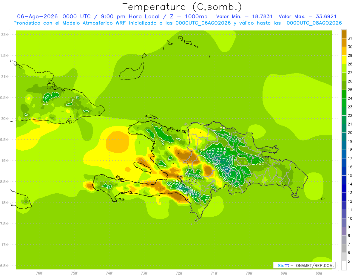Select the "Valor Max. = 33.6921" value
This screenshot has height=277, width=358.
308,16
